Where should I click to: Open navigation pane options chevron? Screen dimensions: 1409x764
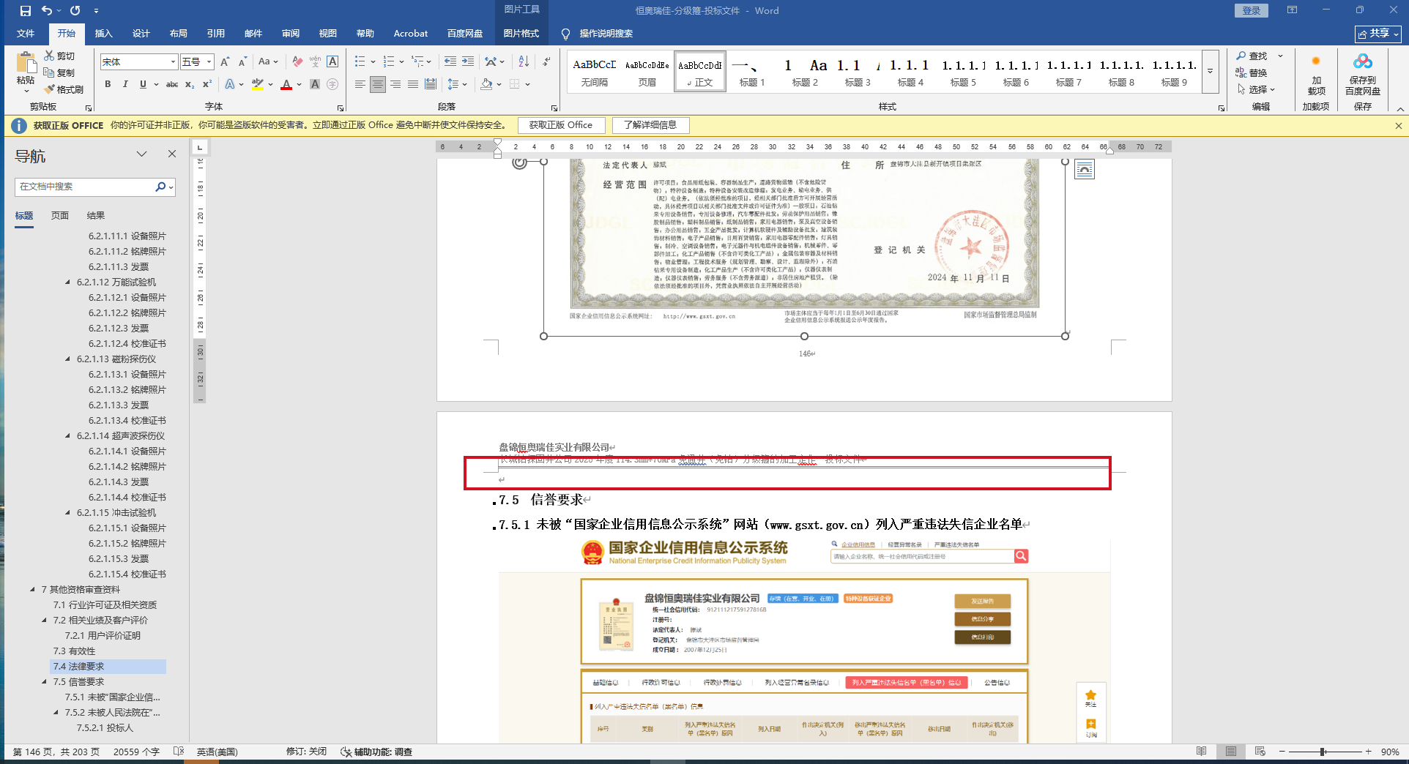click(x=141, y=154)
